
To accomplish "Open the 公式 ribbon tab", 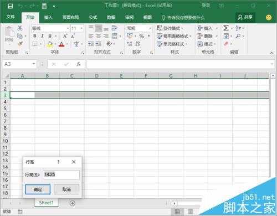I will click(93, 17).
